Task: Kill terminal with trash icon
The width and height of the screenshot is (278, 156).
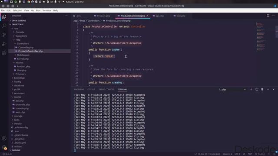Action: click(x=262, y=89)
